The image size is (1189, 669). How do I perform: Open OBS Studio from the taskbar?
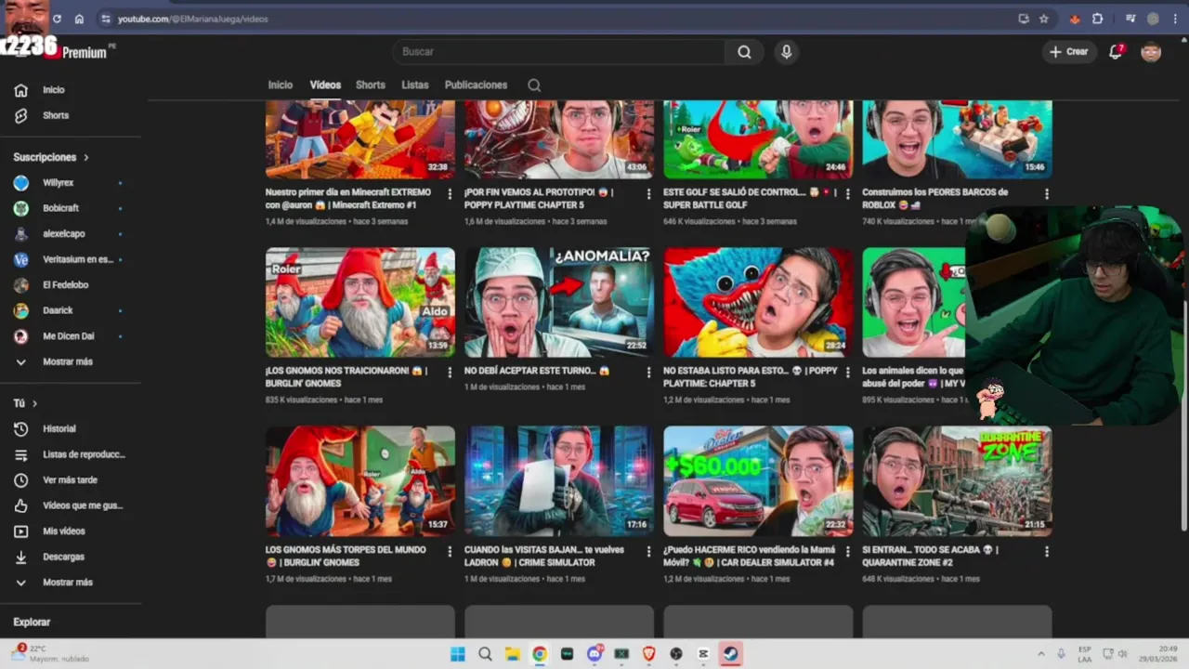tap(676, 654)
